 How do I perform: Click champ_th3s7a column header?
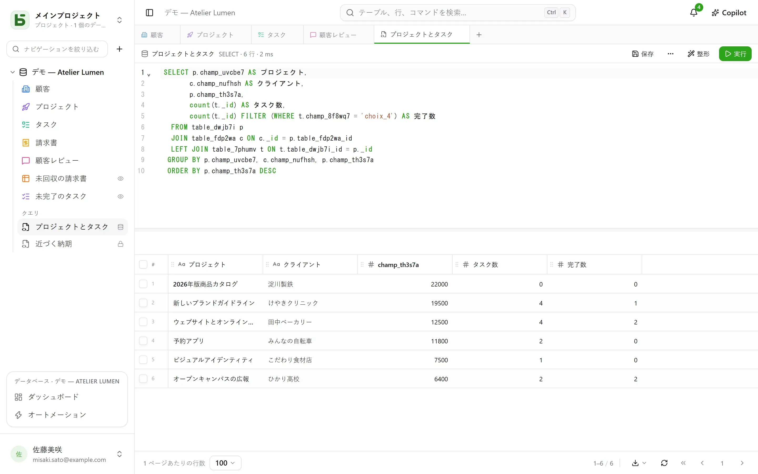pyautogui.click(x=405, y=265)
